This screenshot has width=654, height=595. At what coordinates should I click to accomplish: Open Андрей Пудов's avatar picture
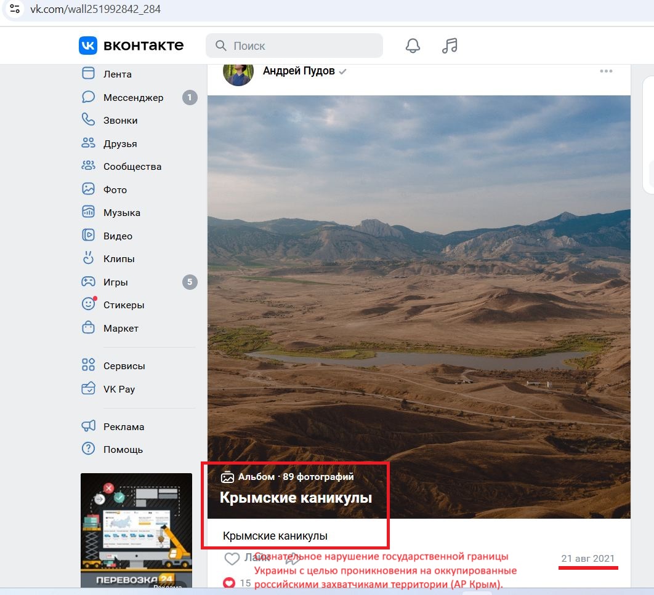pyautogui.click(x=238, y=74)
